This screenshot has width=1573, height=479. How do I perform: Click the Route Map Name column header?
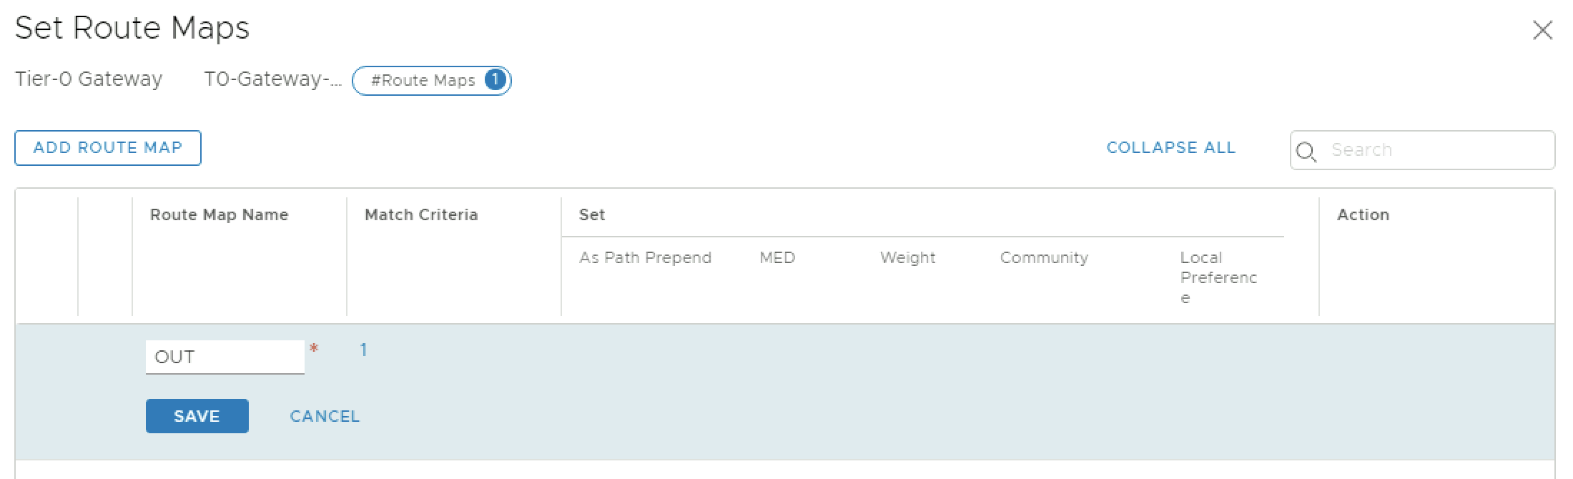219,215
